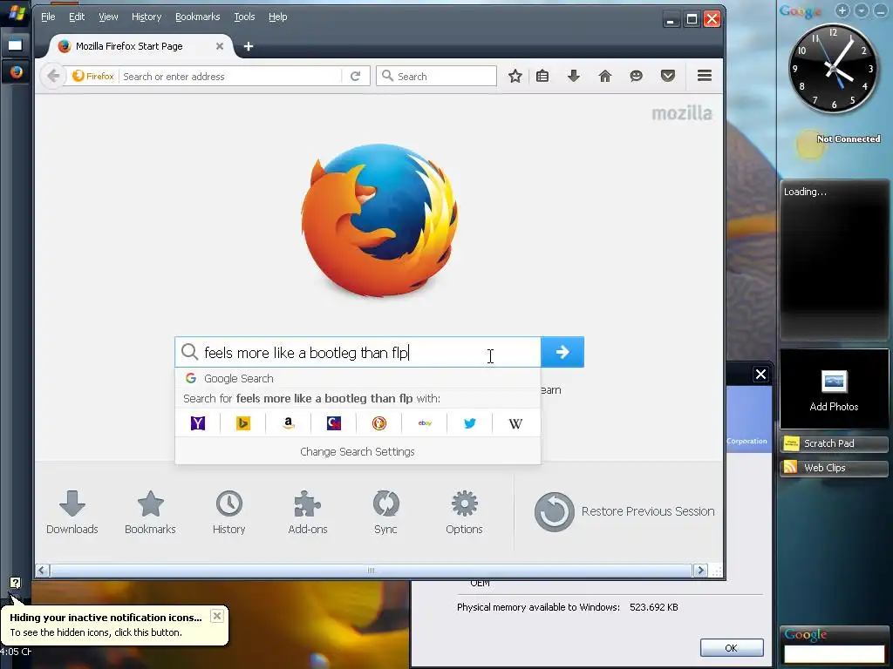This screenshot has width=893, height=669.
Task: Open the View menu
Action: [108, 17]
